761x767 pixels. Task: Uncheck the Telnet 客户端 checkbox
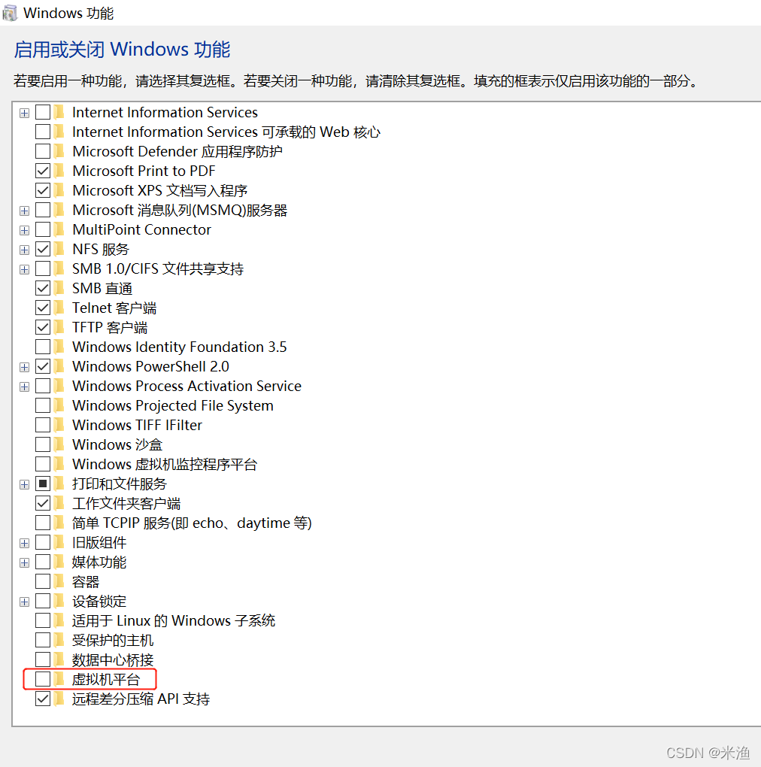click(43, 308)
